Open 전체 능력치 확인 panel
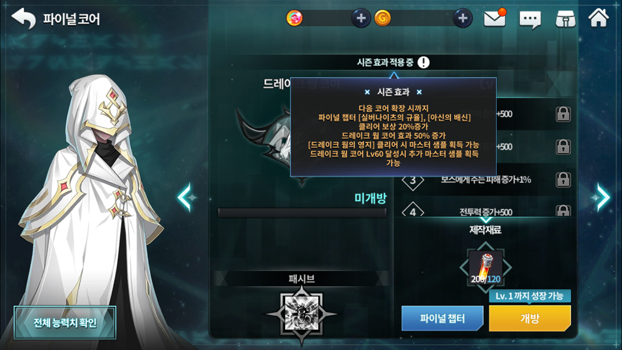Screen dimensions: 622x350 click(65, 323)
